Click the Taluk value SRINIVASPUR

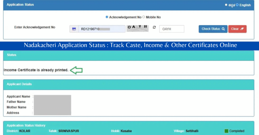pyautogui.click(x=69, y=131)
